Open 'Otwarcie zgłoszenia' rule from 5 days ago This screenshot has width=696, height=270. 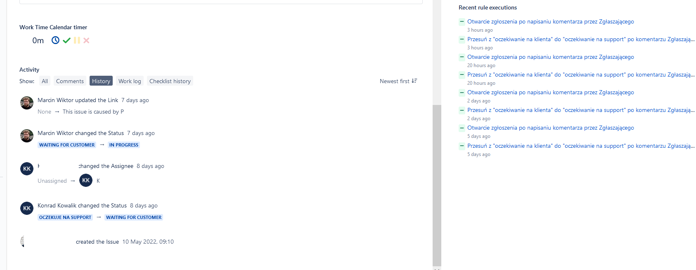[550, 128]
